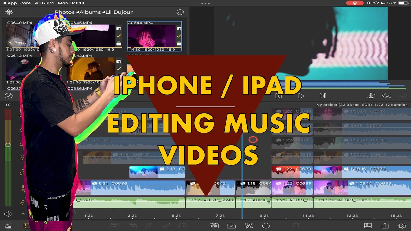The width and height of the screenshot is (411, 231).
Task: Click the link icon in the bottom toolbar
Action: point(149,226)
